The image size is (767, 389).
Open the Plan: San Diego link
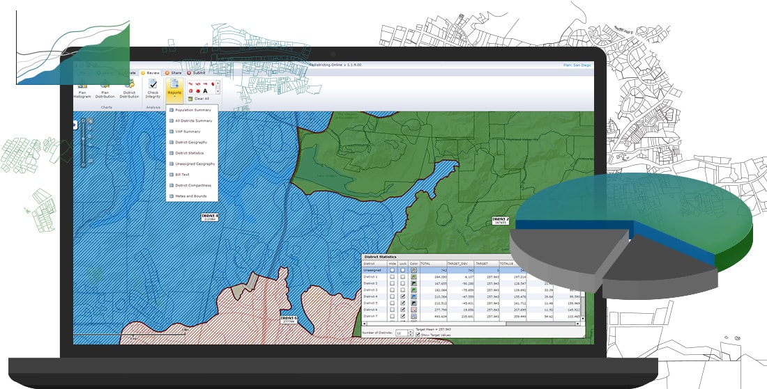click(577, 65)
